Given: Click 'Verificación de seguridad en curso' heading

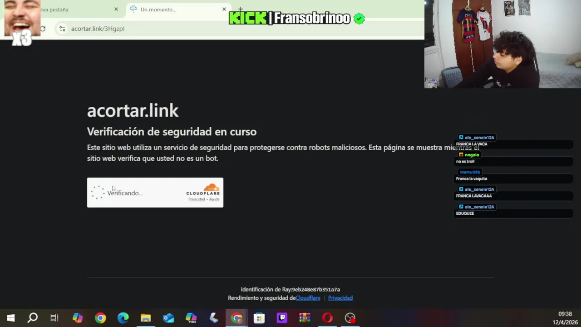Looking at the screenshot, I should click(x=172, y=132).
